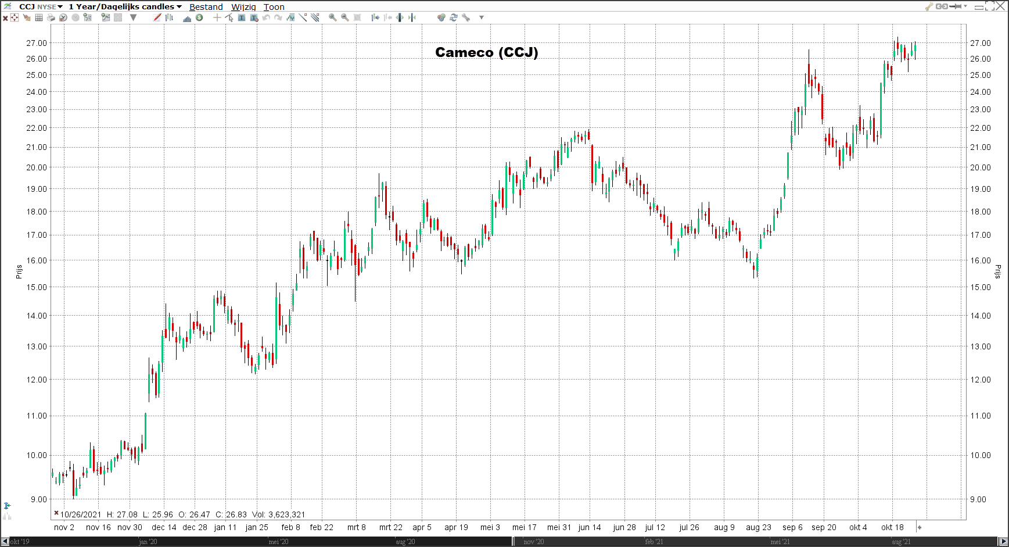Open the CCJ NYSE symbol dropdown

pyautogui.click(x=40, y=6)
